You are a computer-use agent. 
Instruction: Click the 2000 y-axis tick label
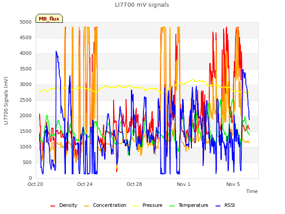pos(26,116)
